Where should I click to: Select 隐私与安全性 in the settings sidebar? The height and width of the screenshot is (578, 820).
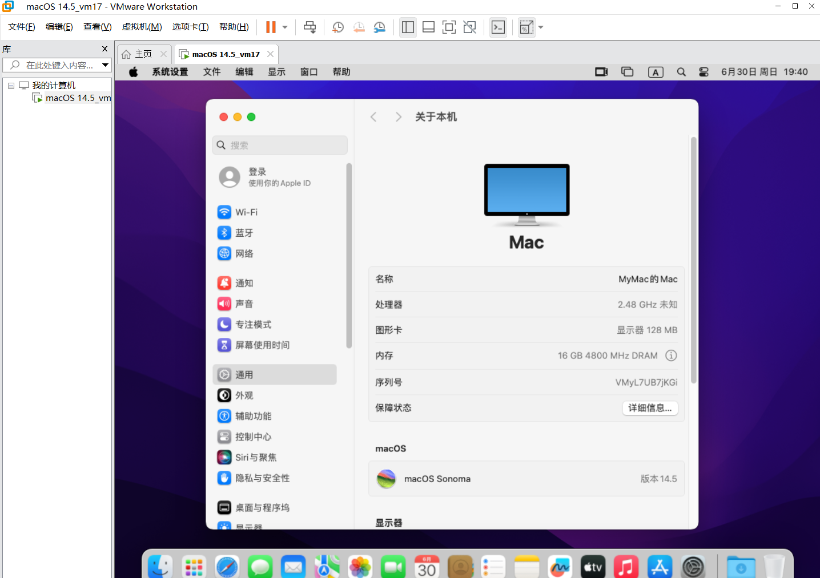tap(262, 478)
